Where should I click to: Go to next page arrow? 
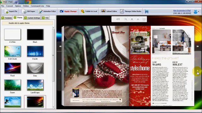coord(198,71)
